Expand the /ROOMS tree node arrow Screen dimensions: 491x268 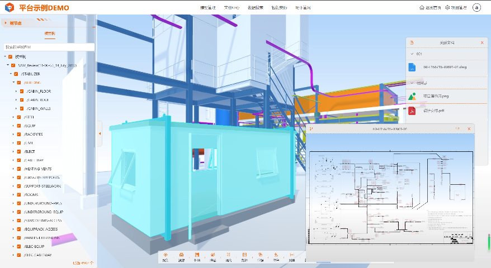(13, 195)
